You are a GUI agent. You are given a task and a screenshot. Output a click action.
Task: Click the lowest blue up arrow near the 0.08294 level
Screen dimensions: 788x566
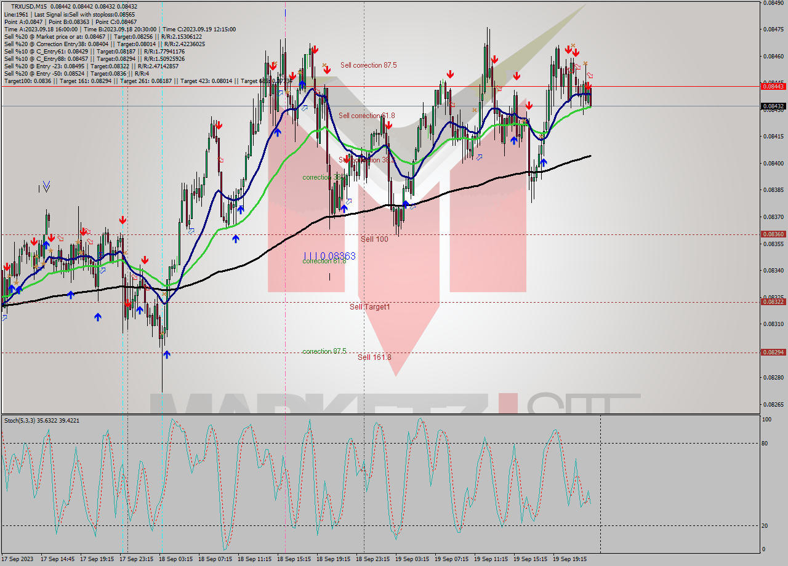167,354
